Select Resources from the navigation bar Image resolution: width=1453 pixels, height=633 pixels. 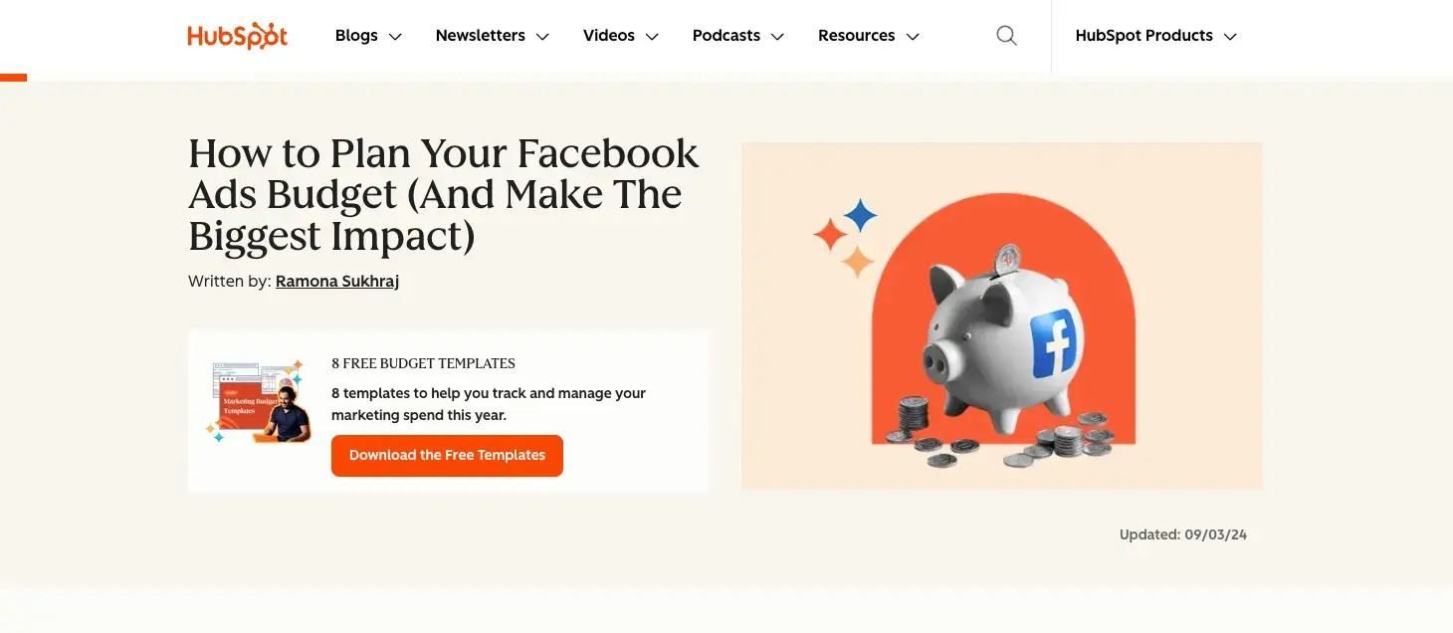point(856,35)
